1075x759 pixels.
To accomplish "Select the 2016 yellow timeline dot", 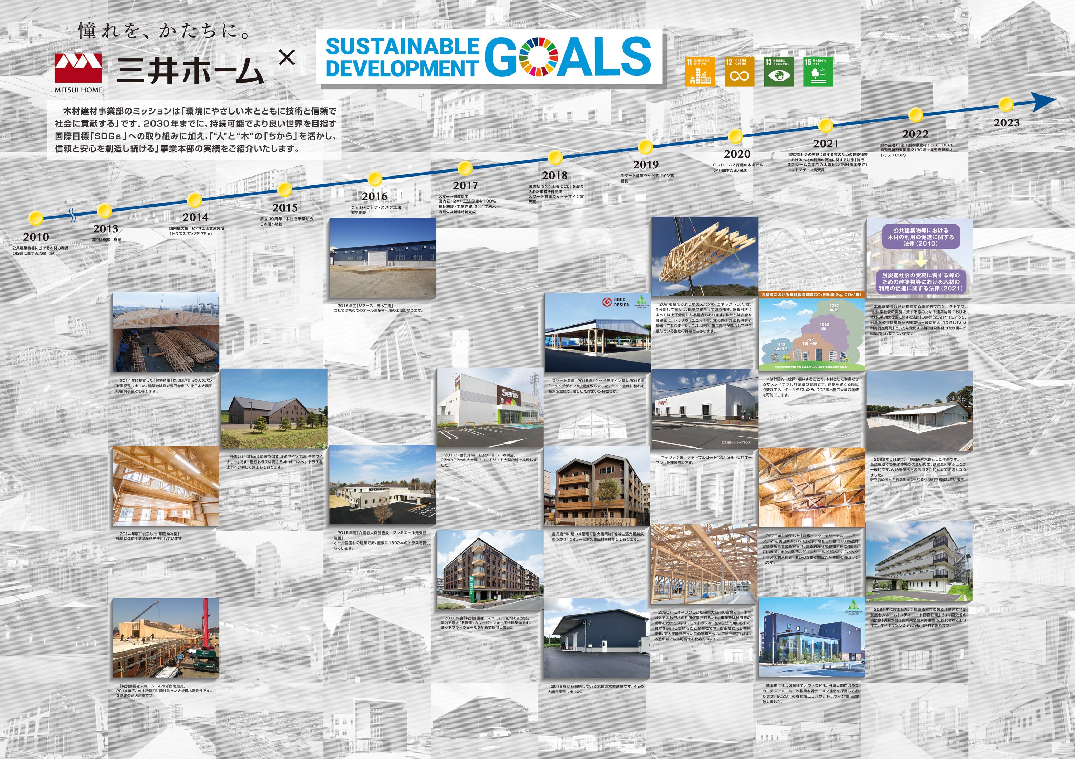I will 375,179.
